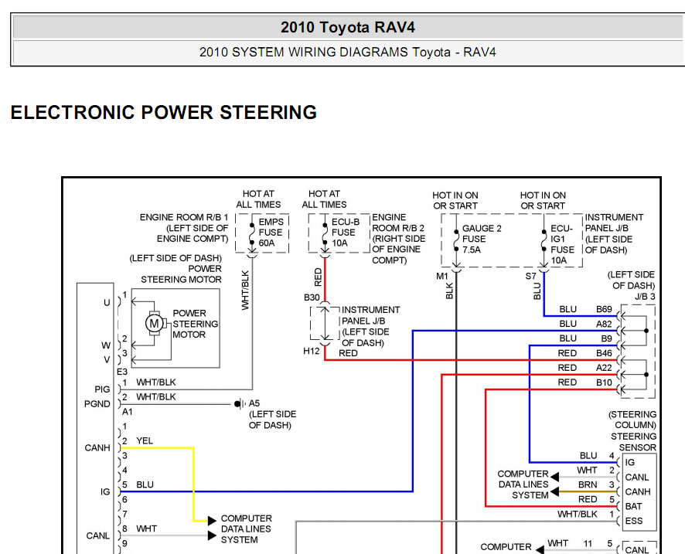Click the vertical 'BLK' wire label
This screenshot has height=554, width=685.
[x=449, y=291]
